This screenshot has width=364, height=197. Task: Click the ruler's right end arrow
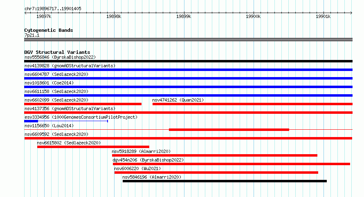pyautogui.click(x=351, y=13)
